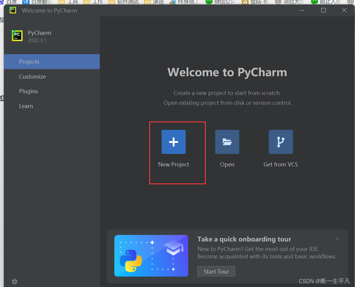Minimize the Welcome to PyCharm window
This screenshot has width=355, height=287.
tap(302, 10)
